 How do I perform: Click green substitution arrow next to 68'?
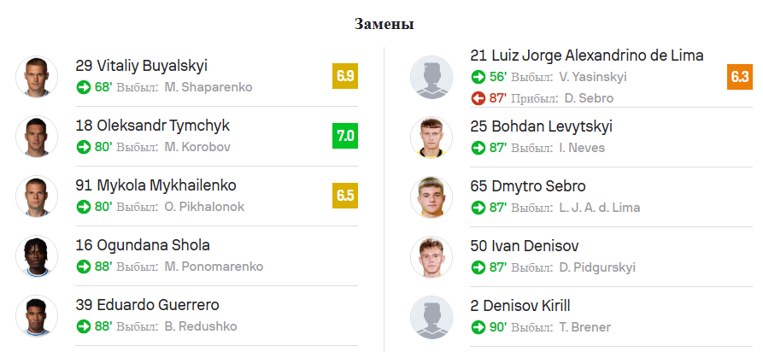[x=84, y=86]
